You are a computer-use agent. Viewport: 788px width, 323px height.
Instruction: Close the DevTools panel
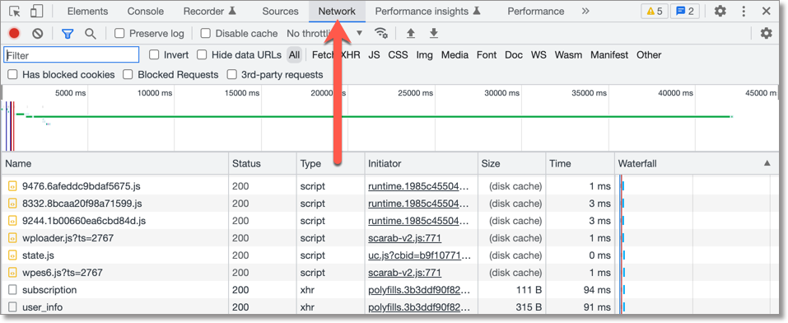pyautogui.click(x=767, y=11)
